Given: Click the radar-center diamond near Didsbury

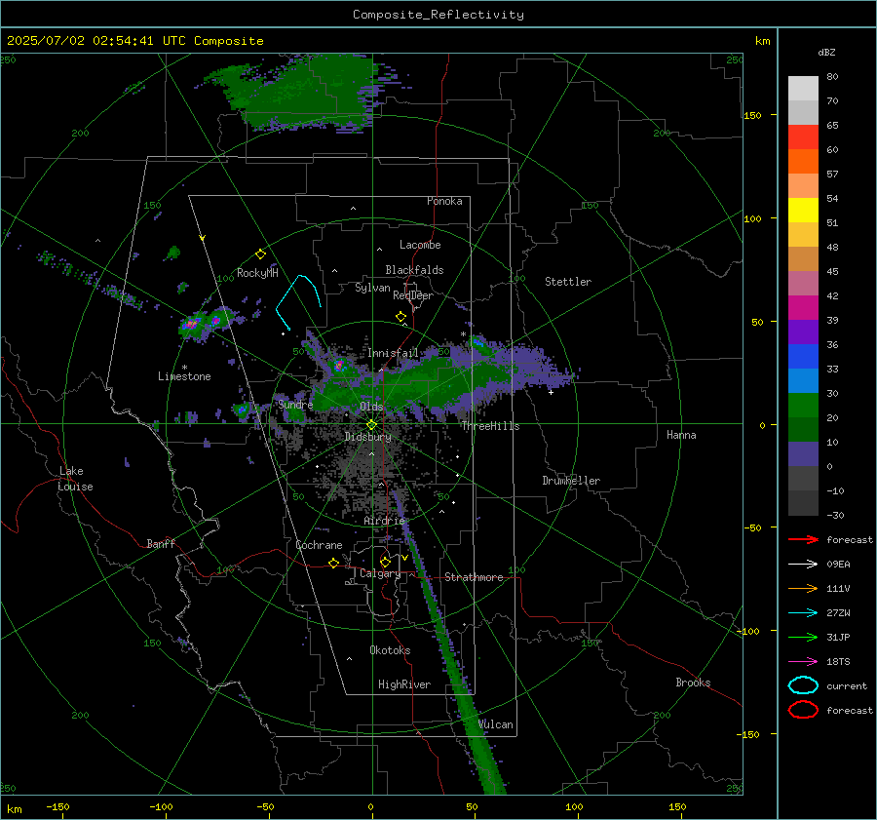Looking at the screenshot, I should tap(371, 425).
